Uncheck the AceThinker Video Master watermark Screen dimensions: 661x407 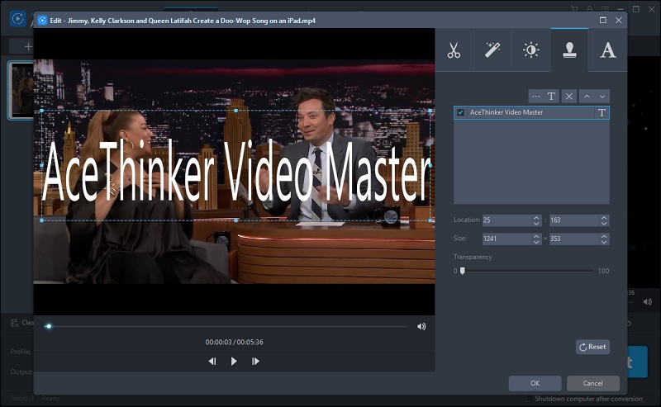click(460, 112)
